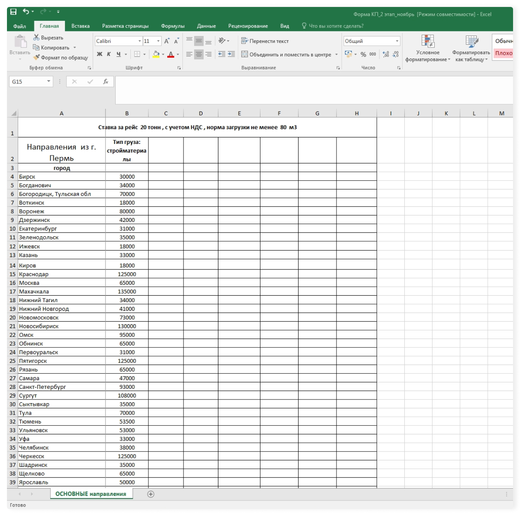
Task: Open the Calibri font name dropdown
Action: pyautogui.click(x=139, y=41)
